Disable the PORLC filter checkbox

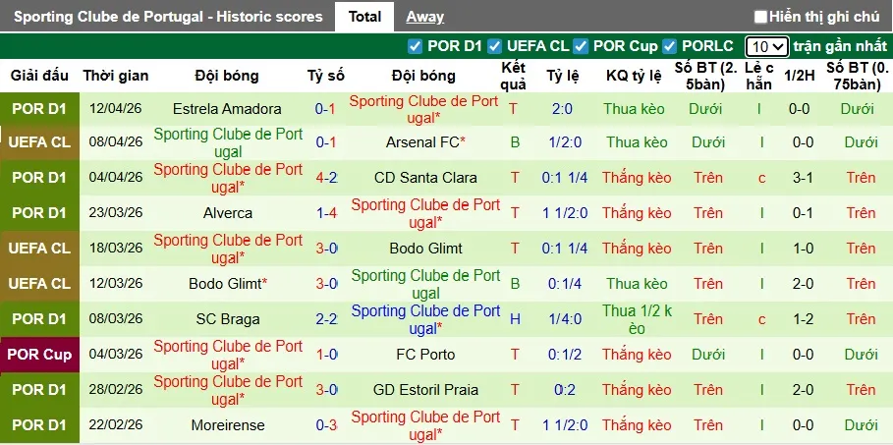[x=669, y=46]
